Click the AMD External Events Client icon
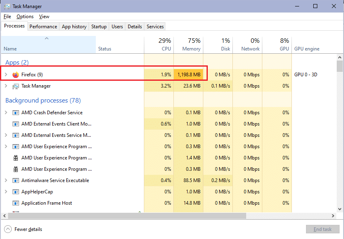This screenshot has width=344, height=239. click(16, 124)
